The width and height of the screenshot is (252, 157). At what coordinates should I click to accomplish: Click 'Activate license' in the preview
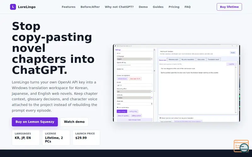[122, 79]
